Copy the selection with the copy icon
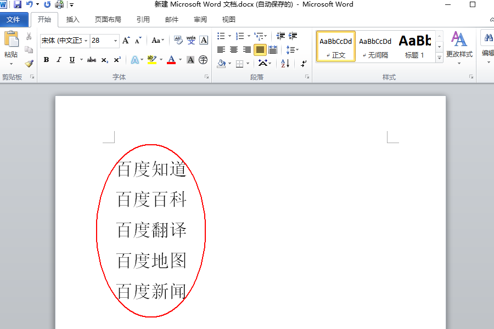This screenshot has width=494, height=329. (x=29, y=50)
